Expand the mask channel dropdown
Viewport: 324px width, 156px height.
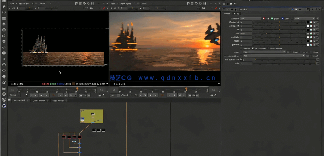coord(264,52)
